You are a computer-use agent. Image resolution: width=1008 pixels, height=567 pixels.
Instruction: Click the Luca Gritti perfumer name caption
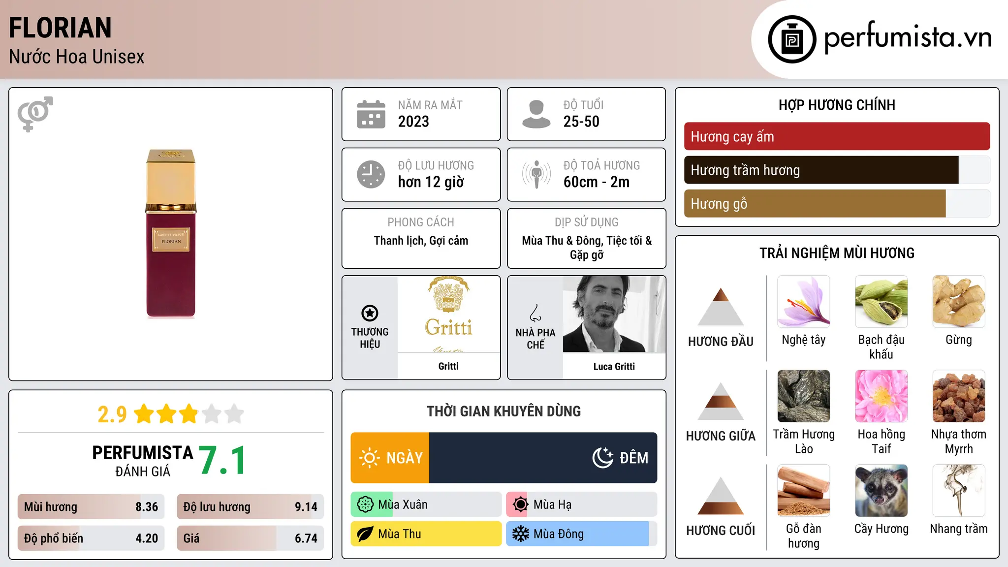[614, 366]
